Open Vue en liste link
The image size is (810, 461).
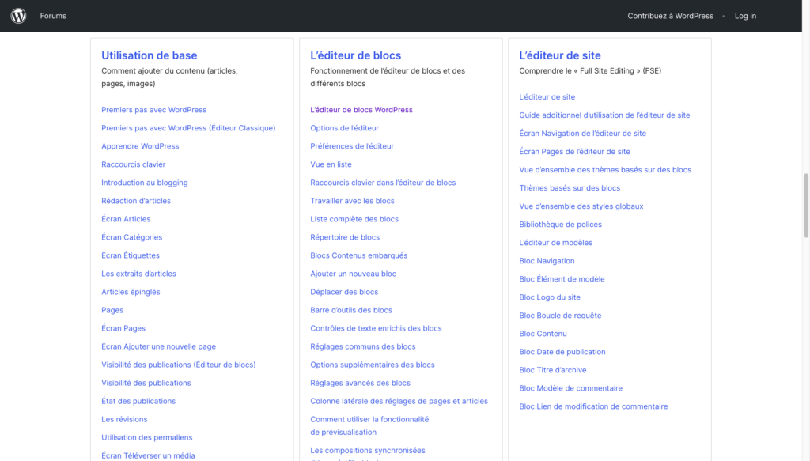click(x=331, y=164)
